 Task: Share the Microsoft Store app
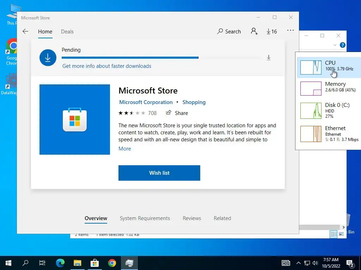[x=177, y=113]
